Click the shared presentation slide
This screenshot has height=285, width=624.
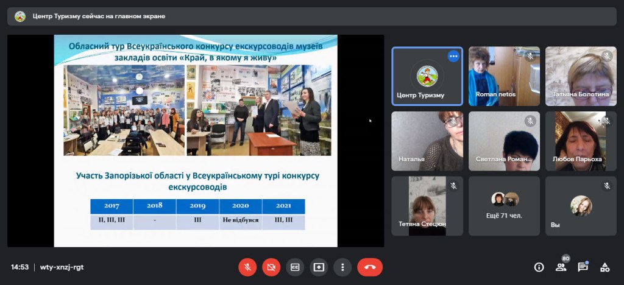(196, 141)
